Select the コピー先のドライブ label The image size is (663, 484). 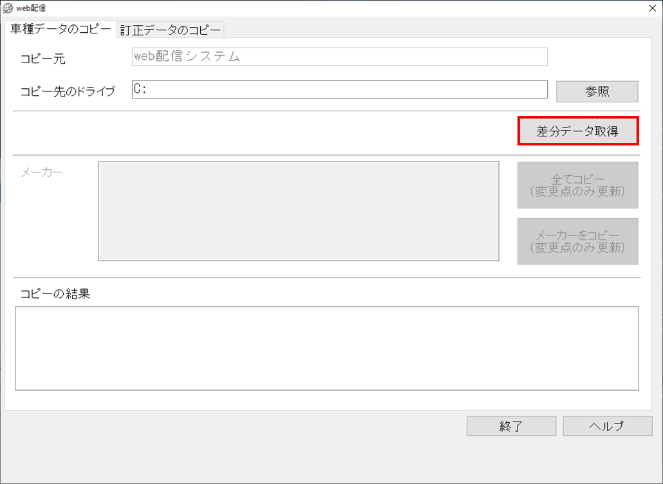[x=68, y=91]
